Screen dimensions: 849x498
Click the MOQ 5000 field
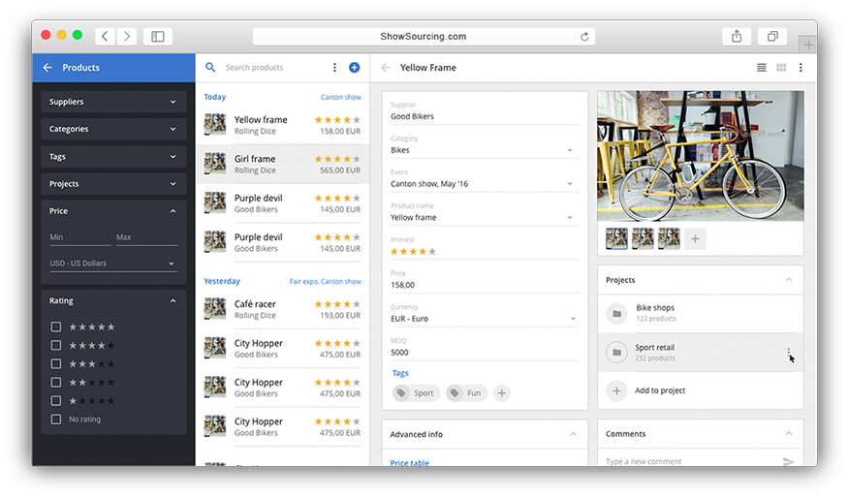pos(485,353)
